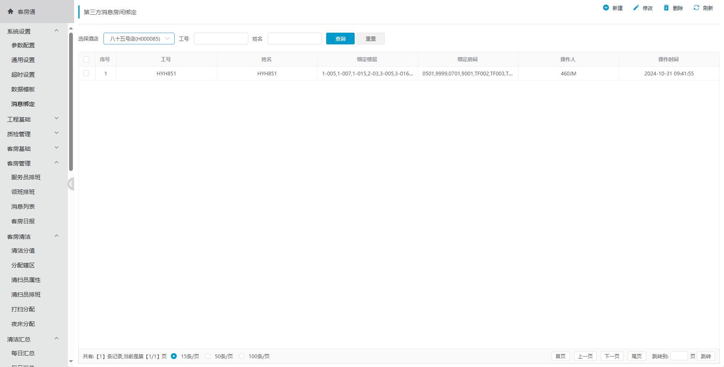
Task: Check the select-all header checkbox
Action: click(x=86, y=59)
